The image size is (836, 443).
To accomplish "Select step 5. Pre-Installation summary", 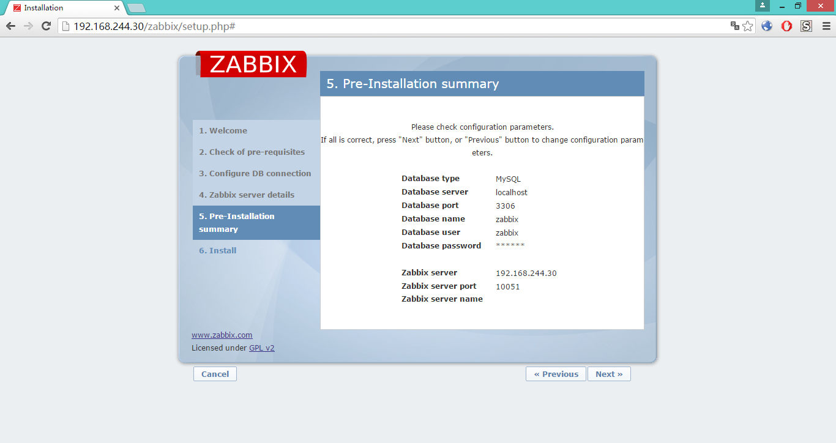I will [256, 223].
